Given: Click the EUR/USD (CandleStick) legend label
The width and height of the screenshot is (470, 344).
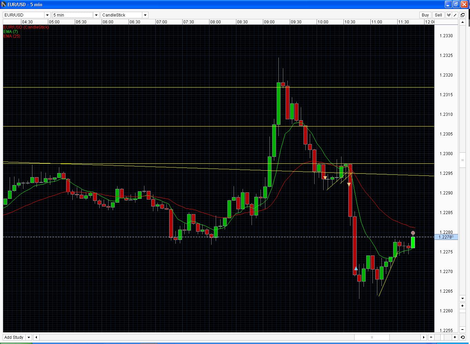Looking at the screenshot, I should tap(26, 27).
